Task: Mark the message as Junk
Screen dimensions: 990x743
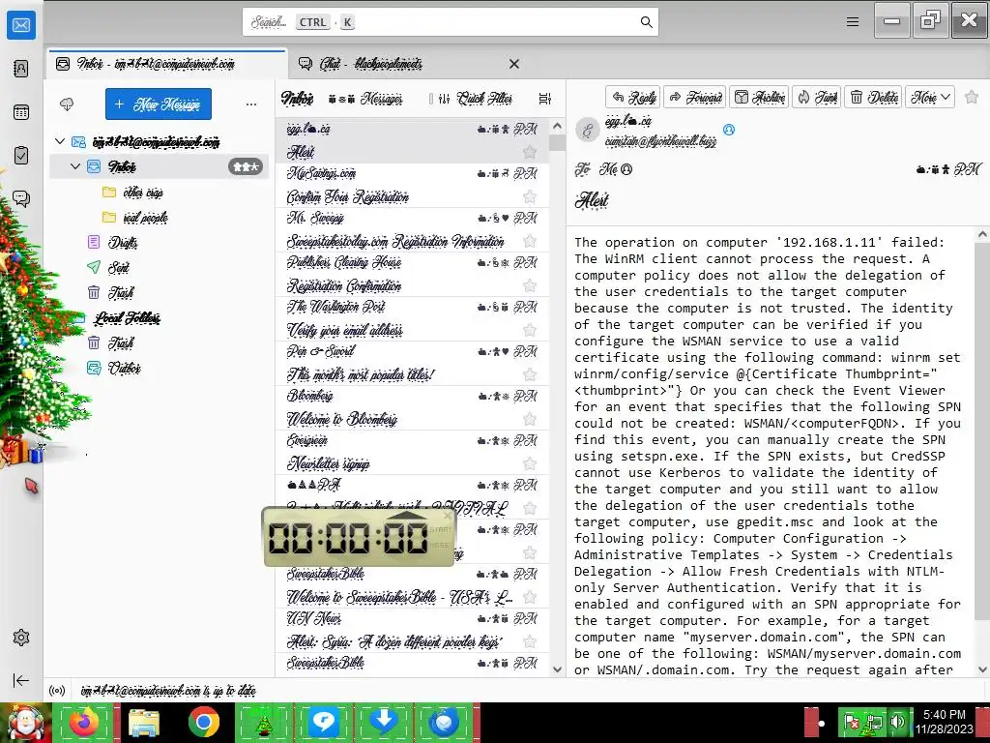Action: 816,98
